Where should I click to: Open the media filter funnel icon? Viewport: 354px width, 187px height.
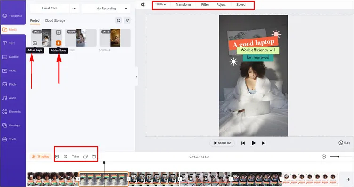(x=127, y=21)
